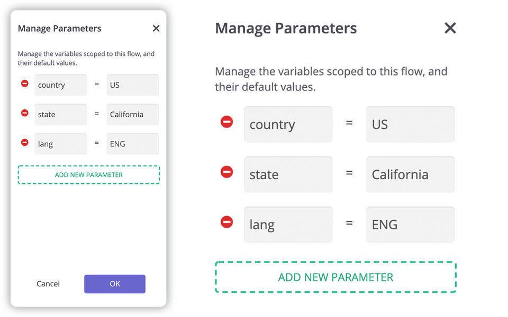Click the ENG value field in the small dialog

tap(132, 144)
